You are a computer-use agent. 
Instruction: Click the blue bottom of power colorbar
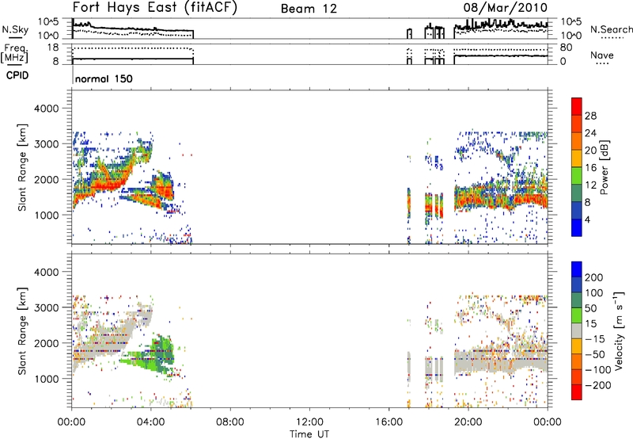pos(577,228)
